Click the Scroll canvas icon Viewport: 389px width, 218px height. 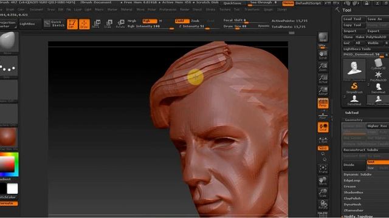(x=323, y=55)
